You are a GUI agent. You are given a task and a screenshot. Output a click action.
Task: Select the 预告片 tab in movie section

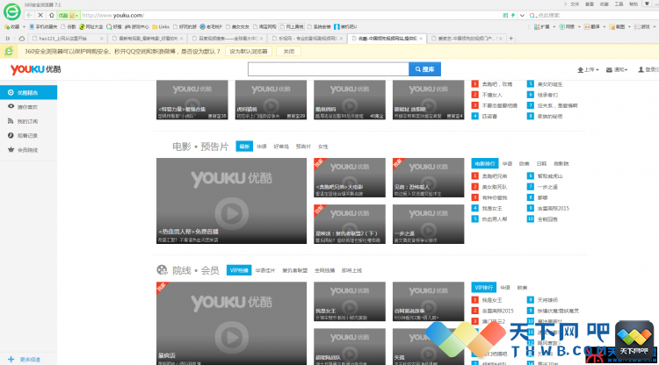point(303,147)
